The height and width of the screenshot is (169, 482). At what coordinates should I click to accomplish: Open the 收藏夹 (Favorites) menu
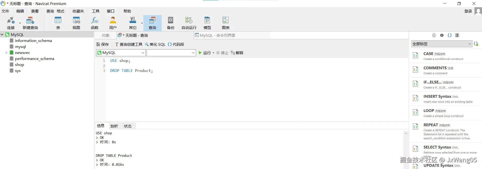pyautogui.click(x=78, y=11)
